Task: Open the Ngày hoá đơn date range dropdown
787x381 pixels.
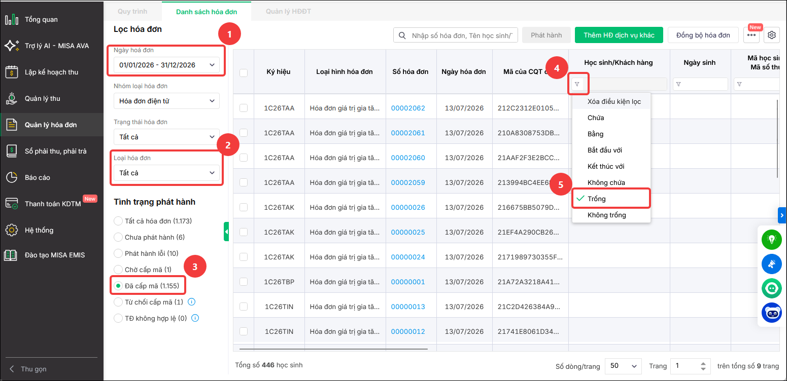Action: point(166,65)
